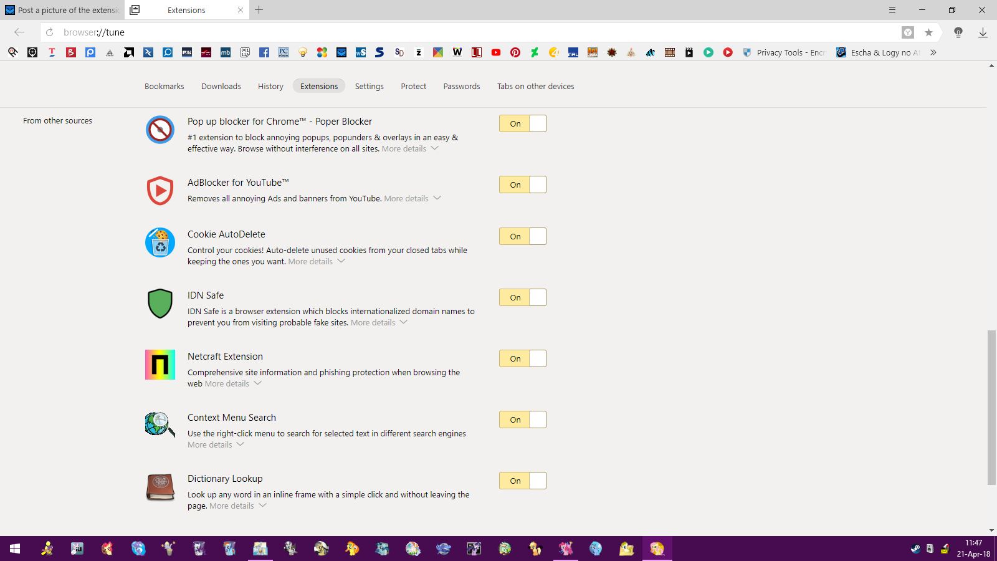Click the Poper Blocker extension icon
Viewport: 997px width, 561px height.
(160, 130)
